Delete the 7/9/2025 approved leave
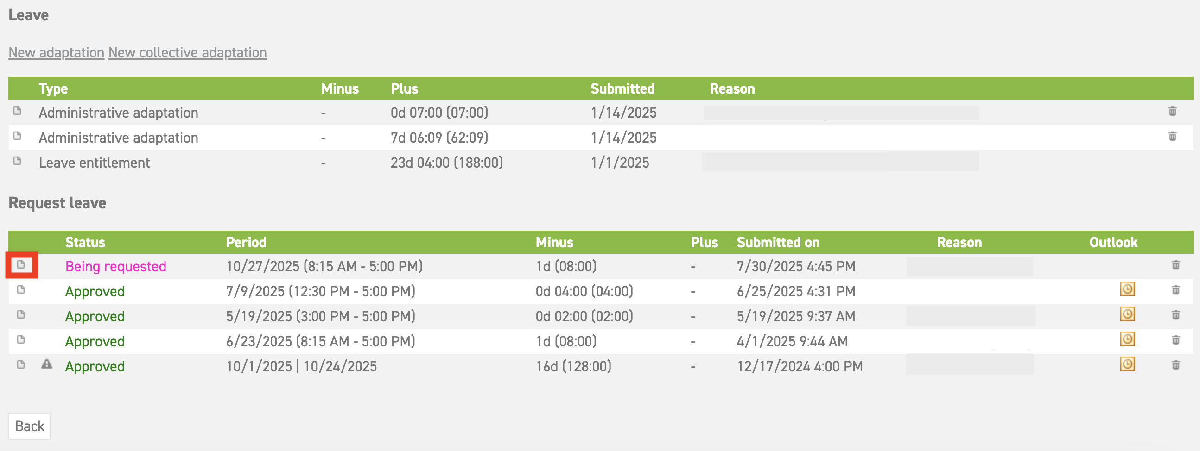The width and height of the screenshot is (1200, 451). coord(1175,290)
